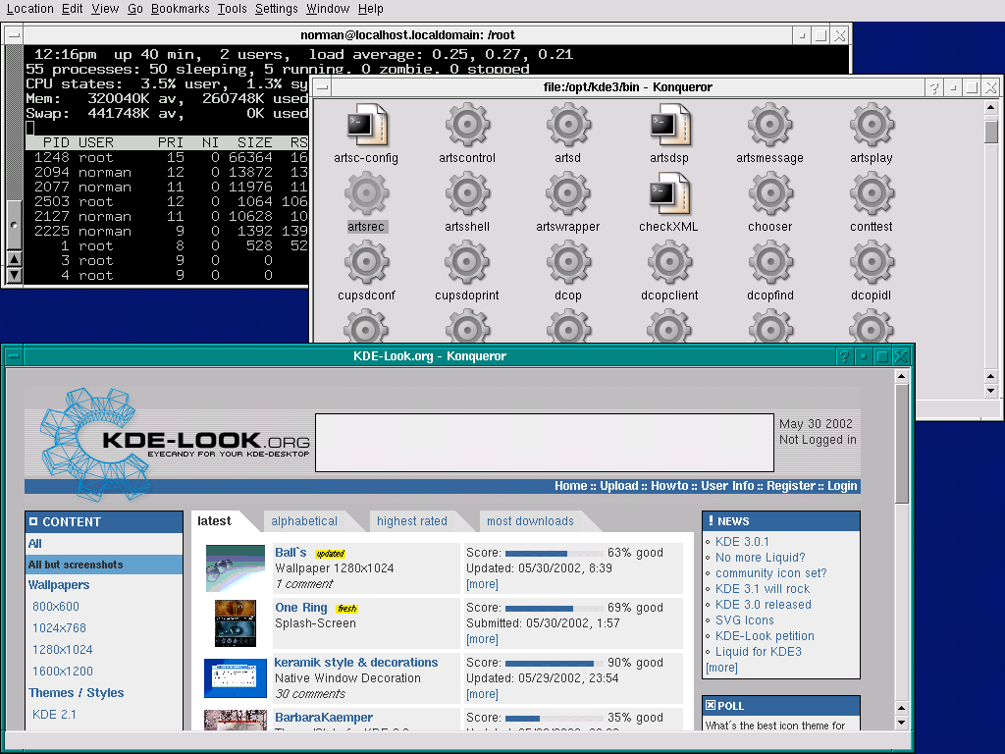Screen dimensions: 1005x754
Task: Open the Go menu
Action: tap(135, 9)
